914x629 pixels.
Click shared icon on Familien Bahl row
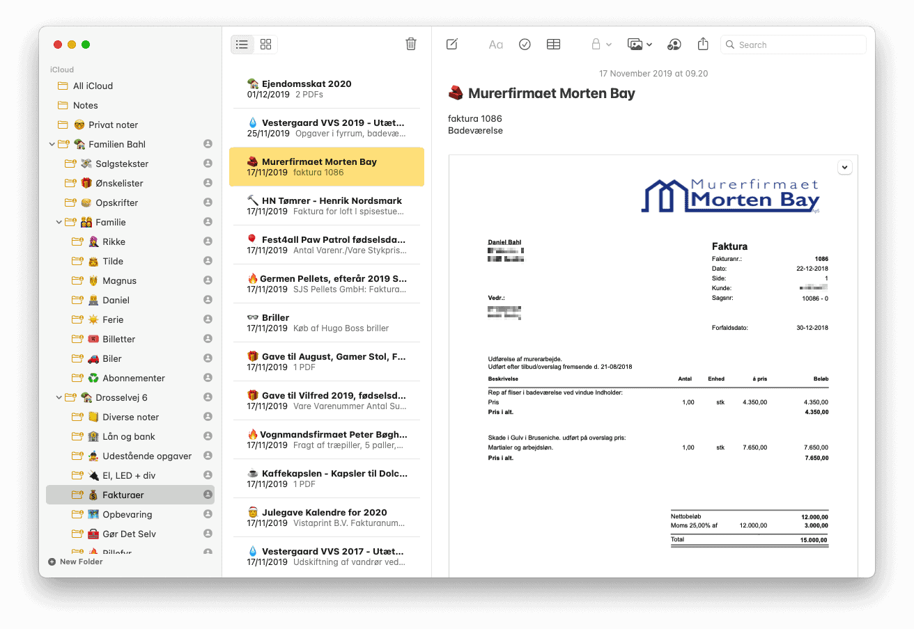pyautogui.click(x=208, y=144)
